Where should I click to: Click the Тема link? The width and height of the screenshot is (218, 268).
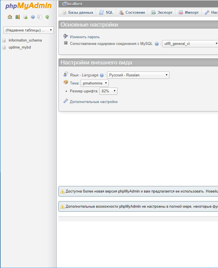[74, 83]
